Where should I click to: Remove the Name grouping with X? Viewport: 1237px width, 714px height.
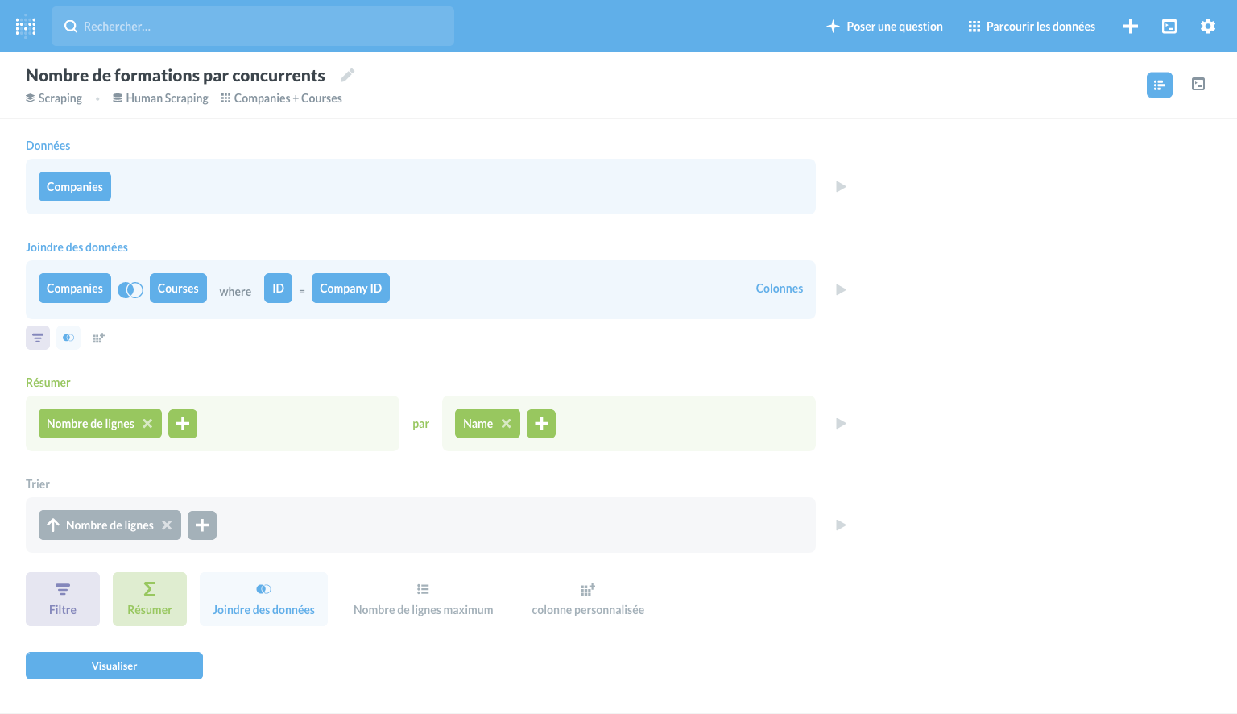coord(507,424)
